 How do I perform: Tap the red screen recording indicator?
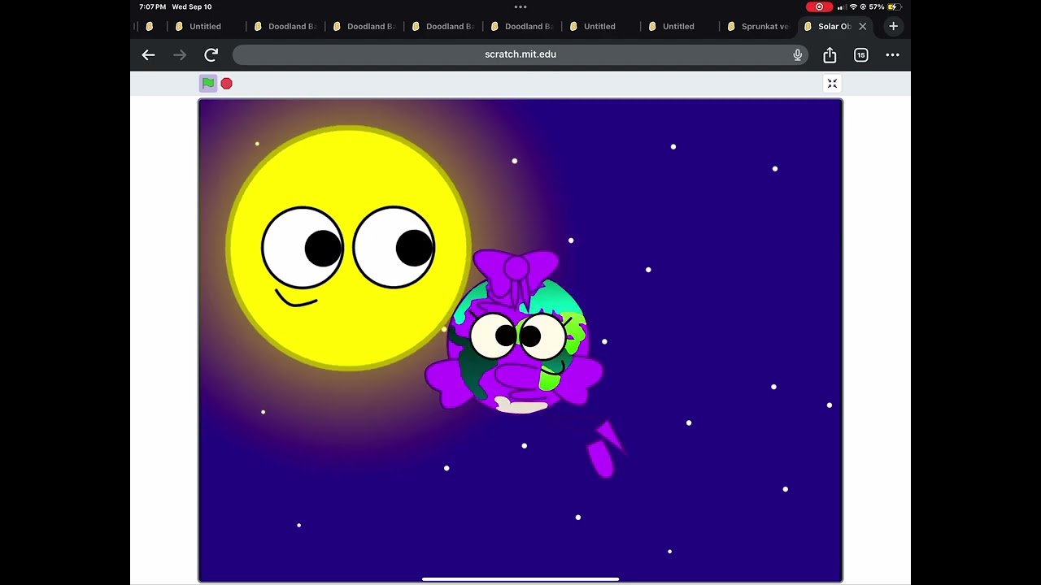(819, 6)
